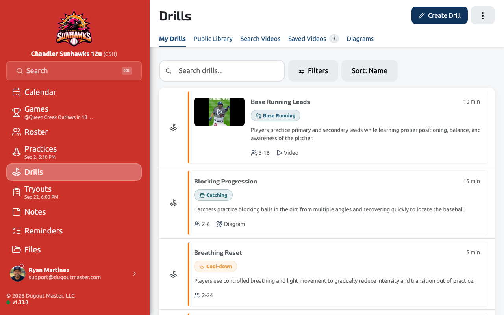Open Calendar in the sidebar

click(x=74, y=92)
